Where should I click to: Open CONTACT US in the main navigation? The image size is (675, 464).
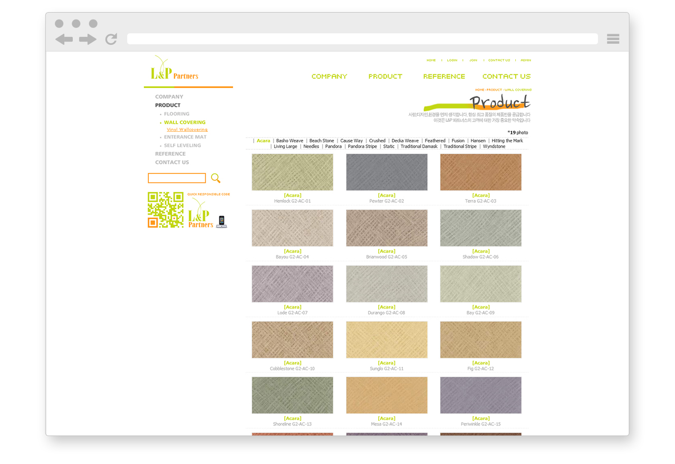[506, 76]
